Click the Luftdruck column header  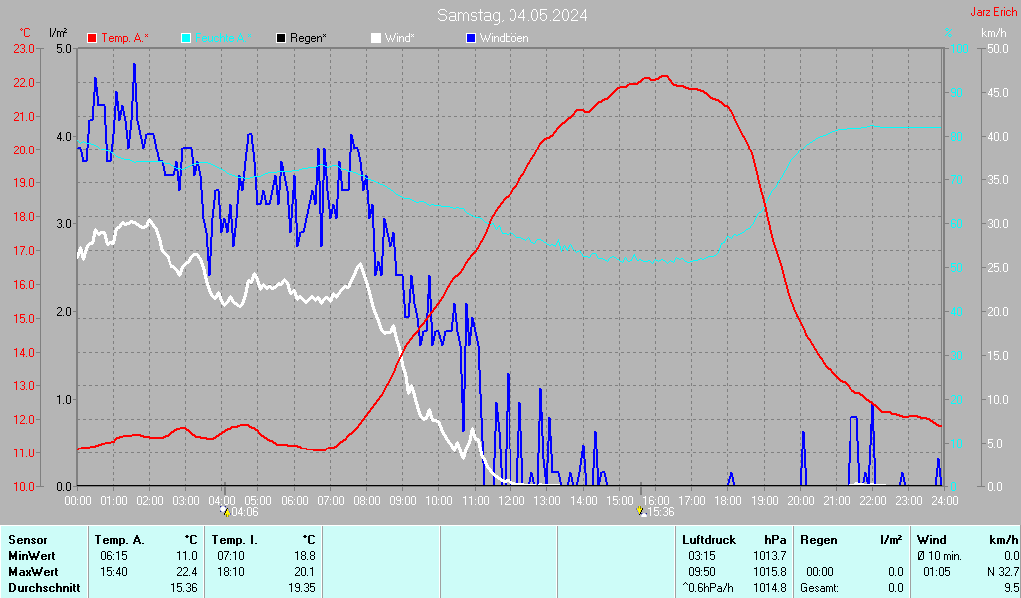click(708, 540)
